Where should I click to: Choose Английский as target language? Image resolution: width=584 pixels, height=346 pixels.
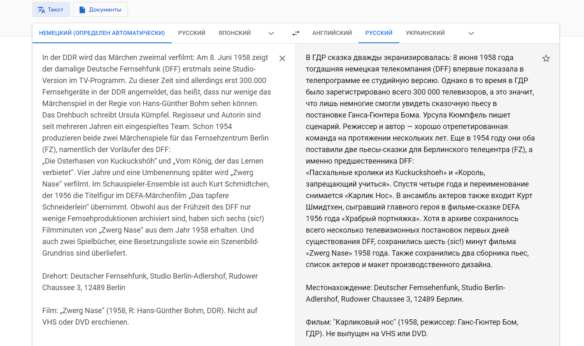pos(332,33)
